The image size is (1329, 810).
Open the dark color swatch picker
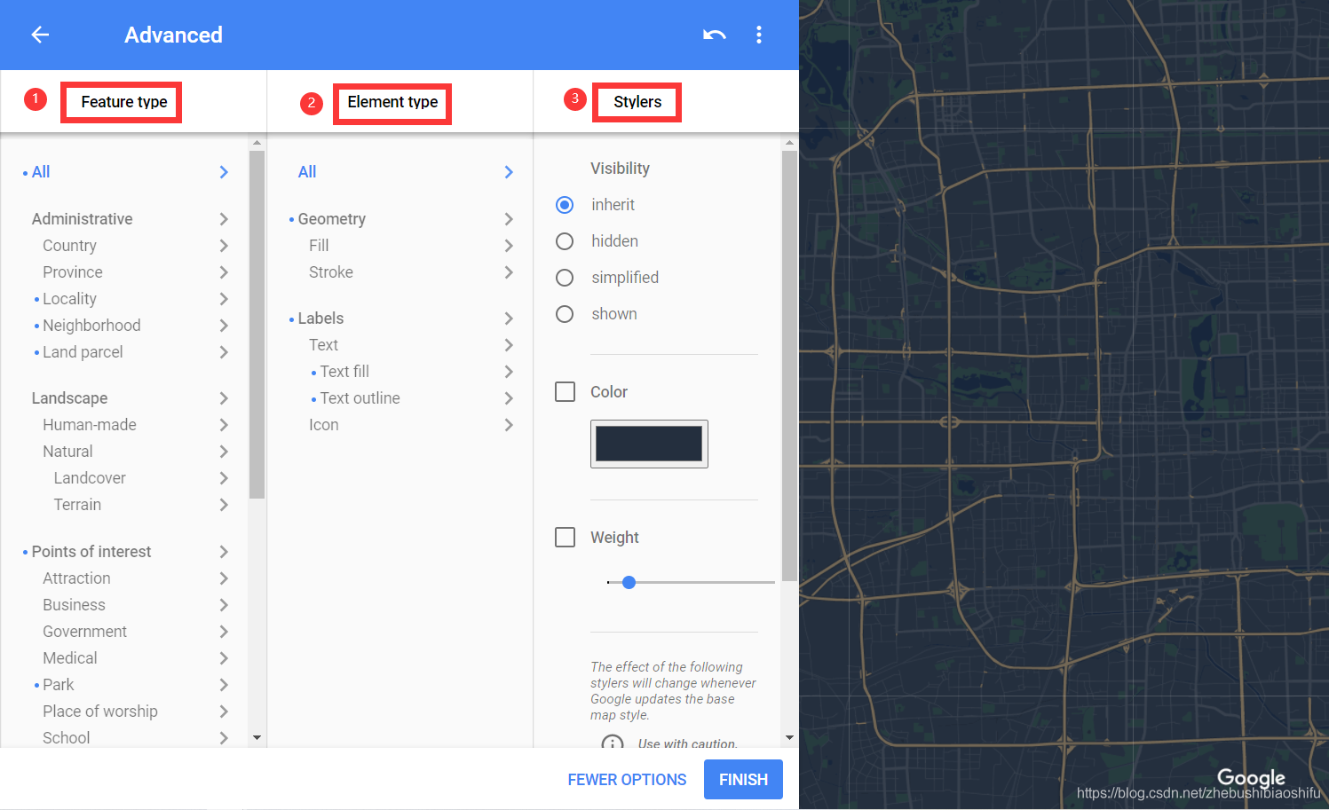[x=649, y=444]
